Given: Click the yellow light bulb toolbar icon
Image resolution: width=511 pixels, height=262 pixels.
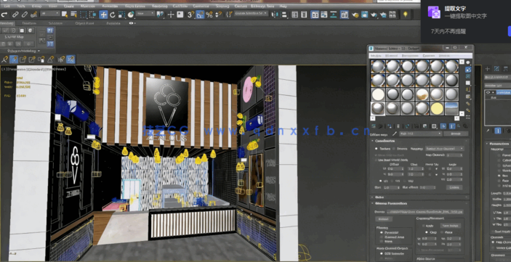Looking at the screenshot, I should [x=405, y=15].
